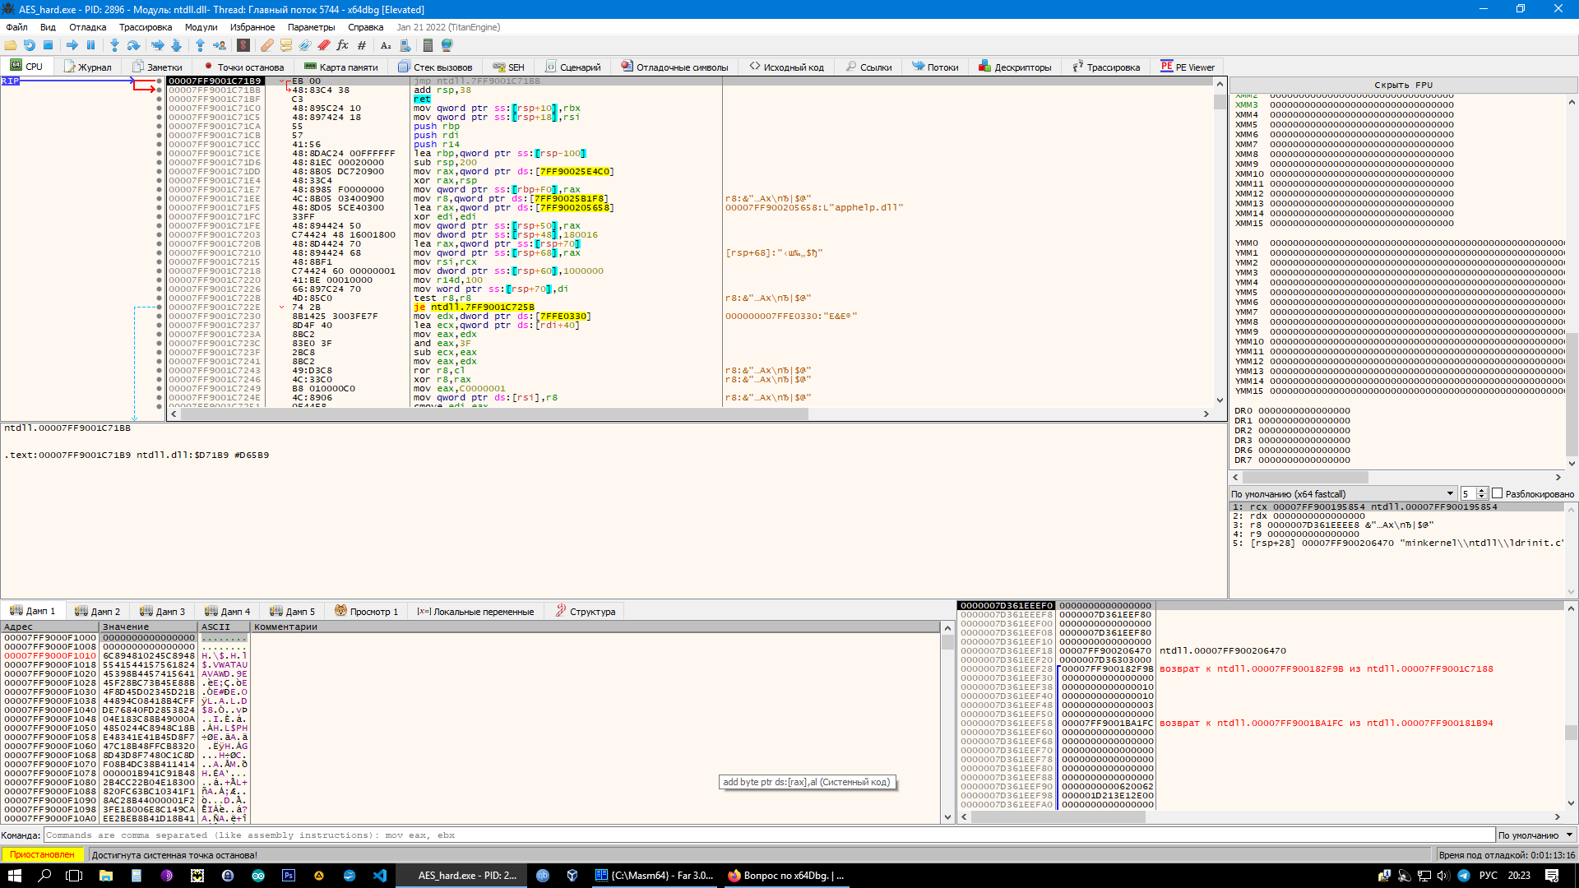Select the Дамп 2 tab

pyautogui.click(x=98, y=612)
